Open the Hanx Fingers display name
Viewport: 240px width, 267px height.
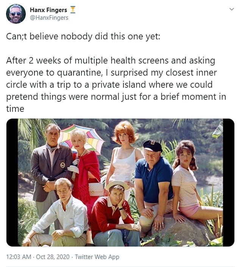pos(48,10)
